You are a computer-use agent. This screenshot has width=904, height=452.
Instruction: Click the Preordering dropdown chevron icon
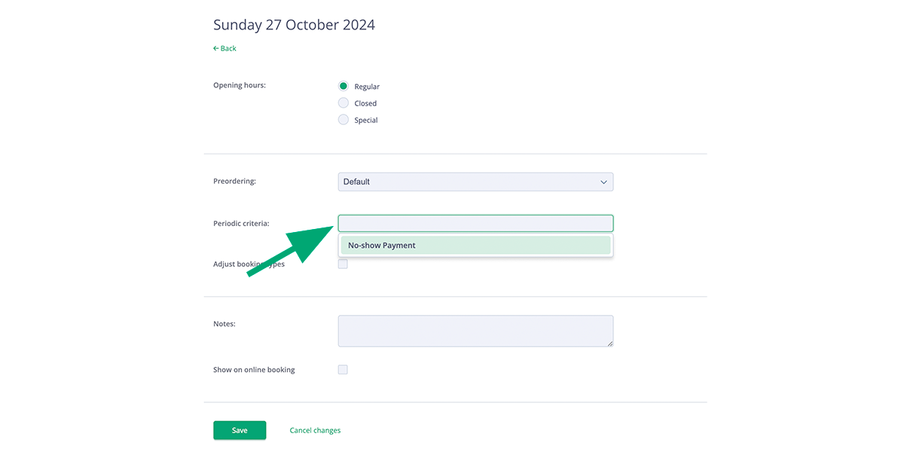603,182
